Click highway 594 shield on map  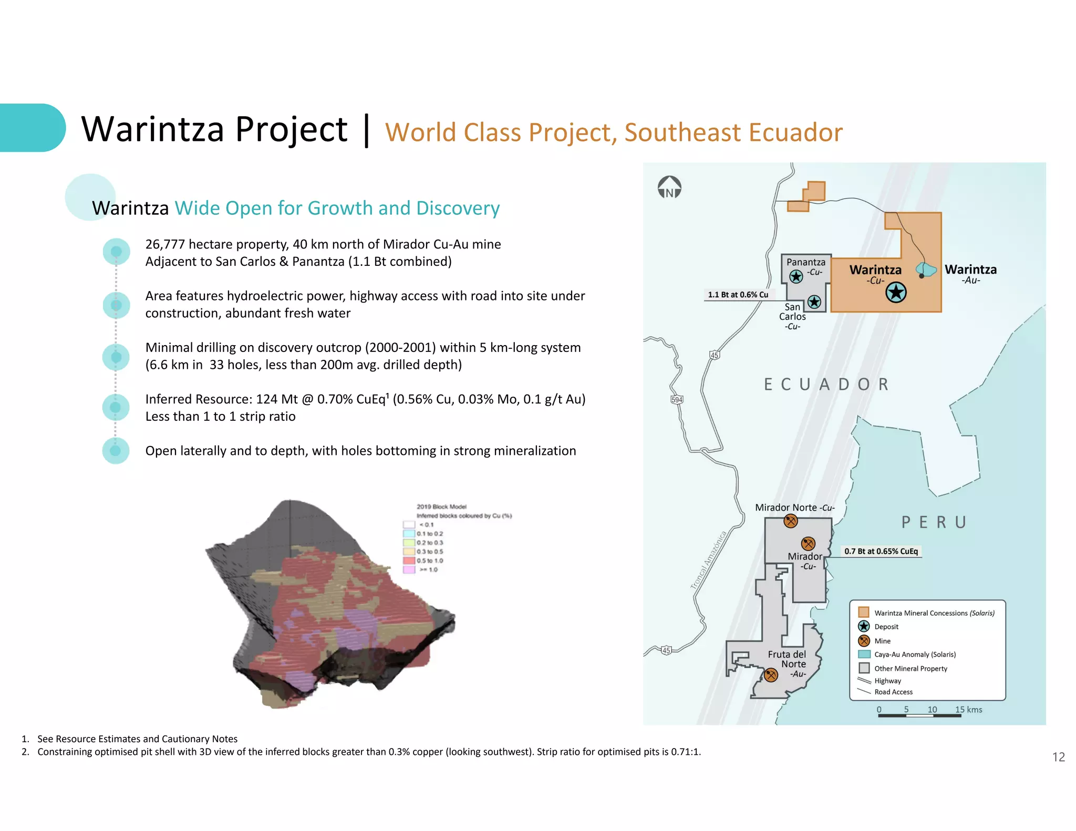point(677,400)
